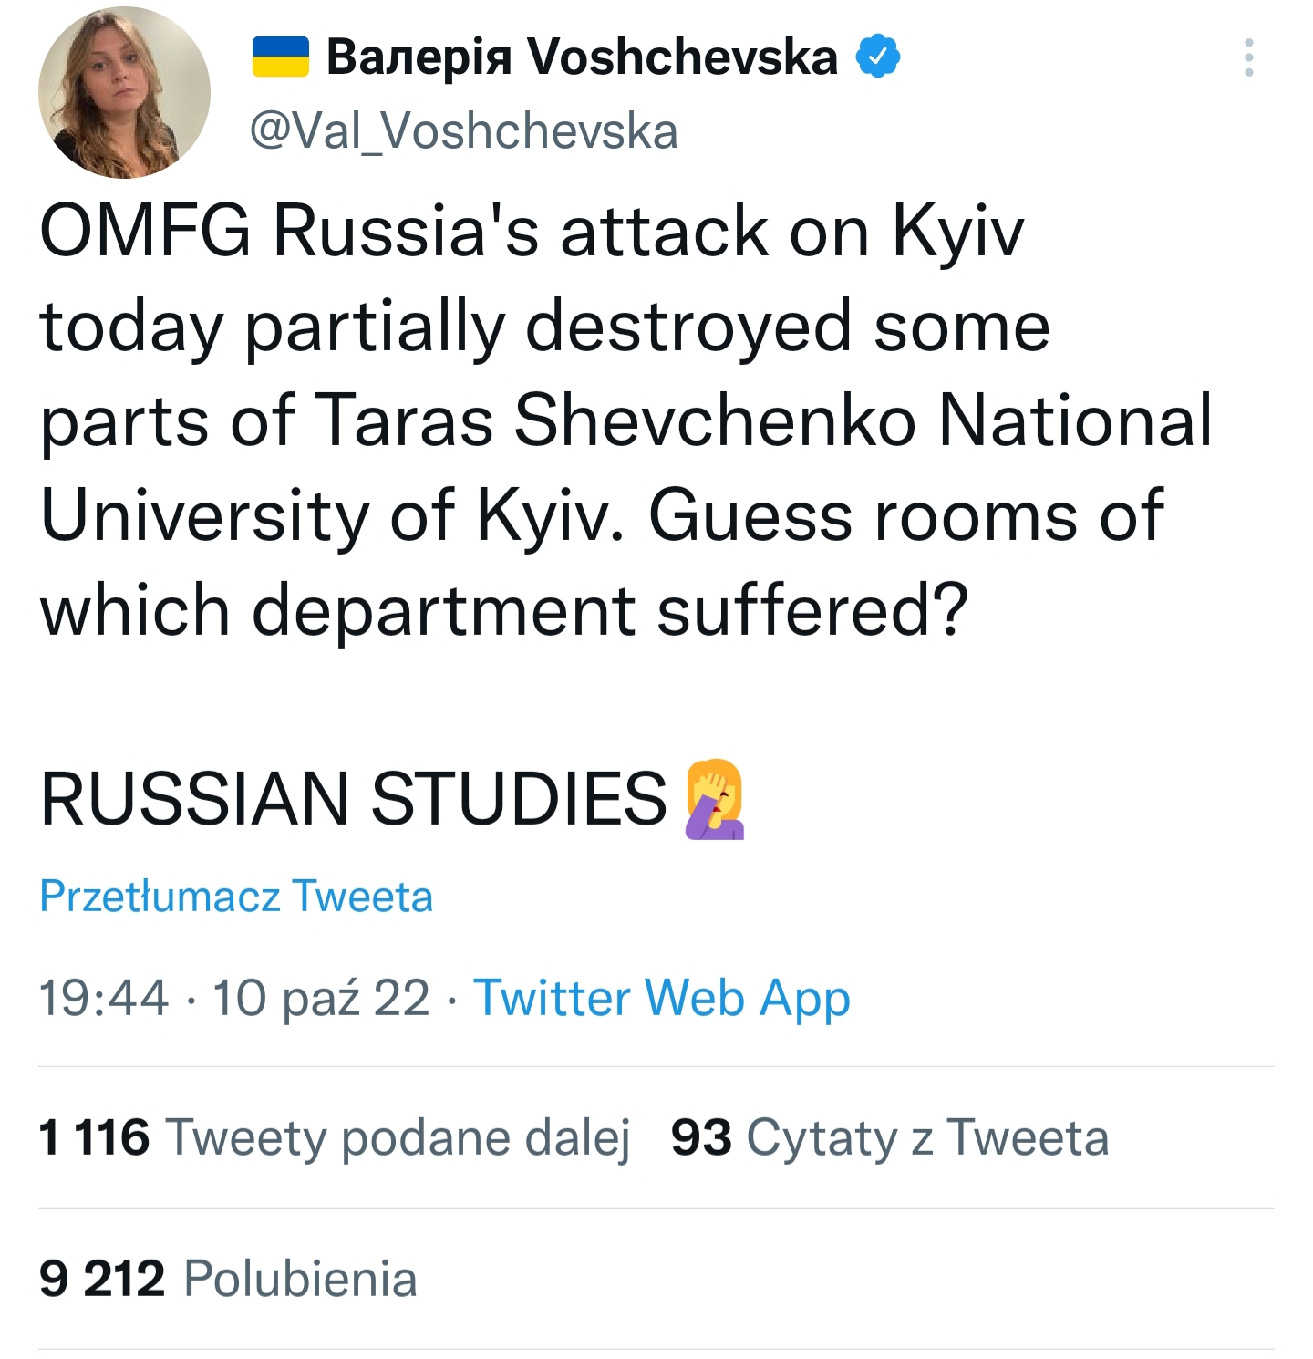This screenshot has width=1313, height=1359.
Task: Open the Tweety podane dalej label
Action: point(398,1137)
